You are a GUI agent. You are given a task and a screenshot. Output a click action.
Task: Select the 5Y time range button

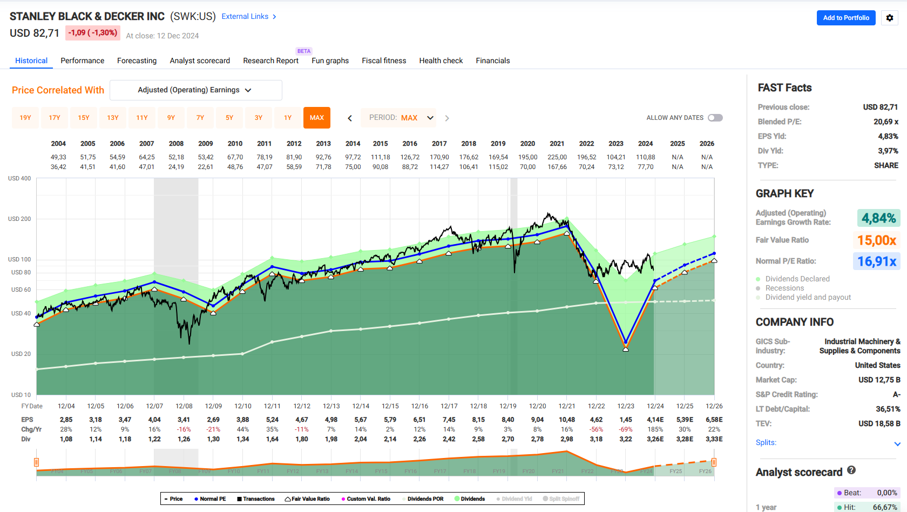pyautogui.click(x=229, y=118)
